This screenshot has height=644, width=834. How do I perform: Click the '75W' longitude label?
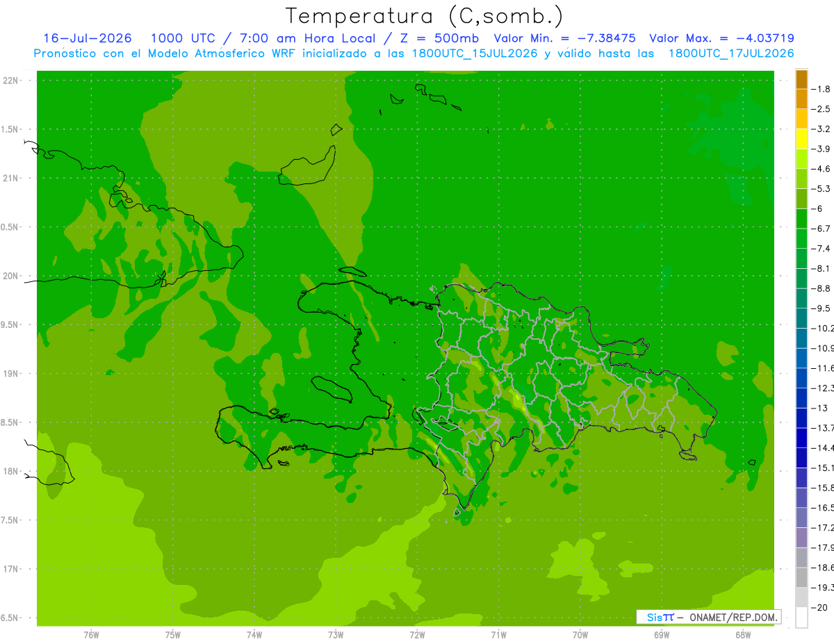click(x=173, y=635)
